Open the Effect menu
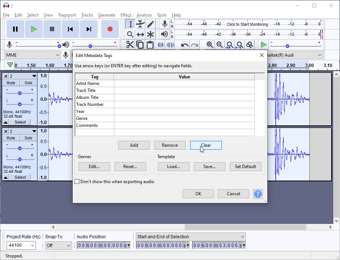Screen dimensions: 340x260 [126, 15]
